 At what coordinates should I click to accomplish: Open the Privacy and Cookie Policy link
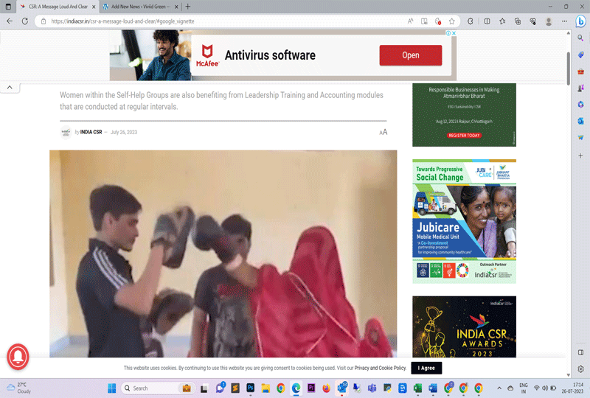tap(380, 368)
